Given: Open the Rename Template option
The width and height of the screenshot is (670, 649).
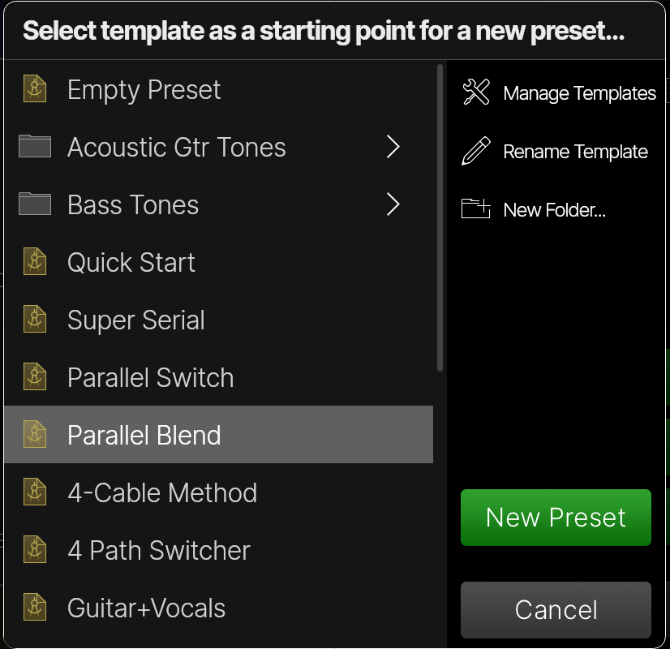Looking at the screenshot, I should tap(576, 151).
